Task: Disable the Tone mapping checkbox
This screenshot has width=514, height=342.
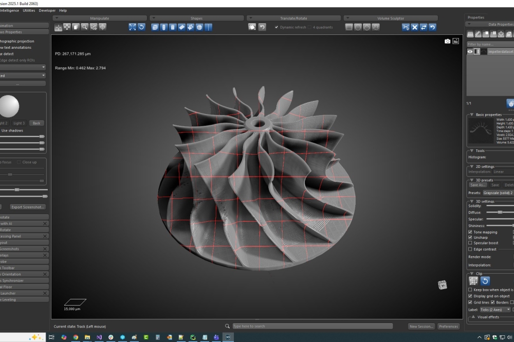Action: [470, 232]
